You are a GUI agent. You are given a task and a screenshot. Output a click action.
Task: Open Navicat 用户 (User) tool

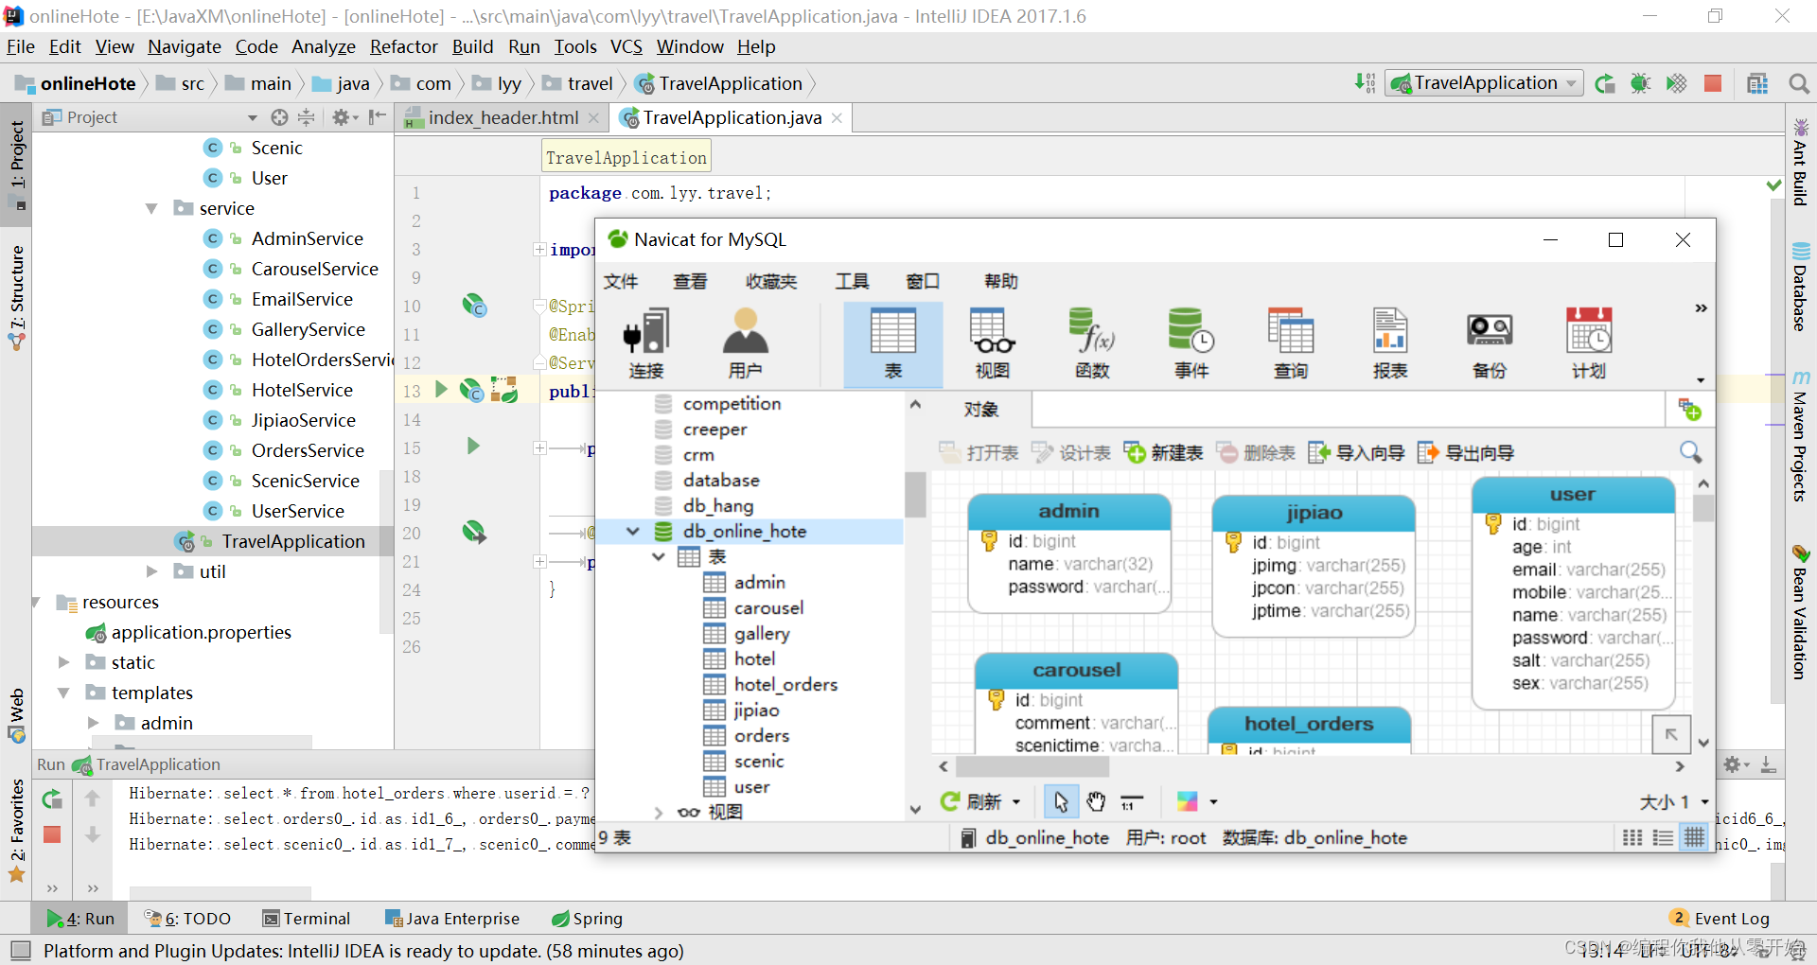pyautogui.click(x=746, y=343)
